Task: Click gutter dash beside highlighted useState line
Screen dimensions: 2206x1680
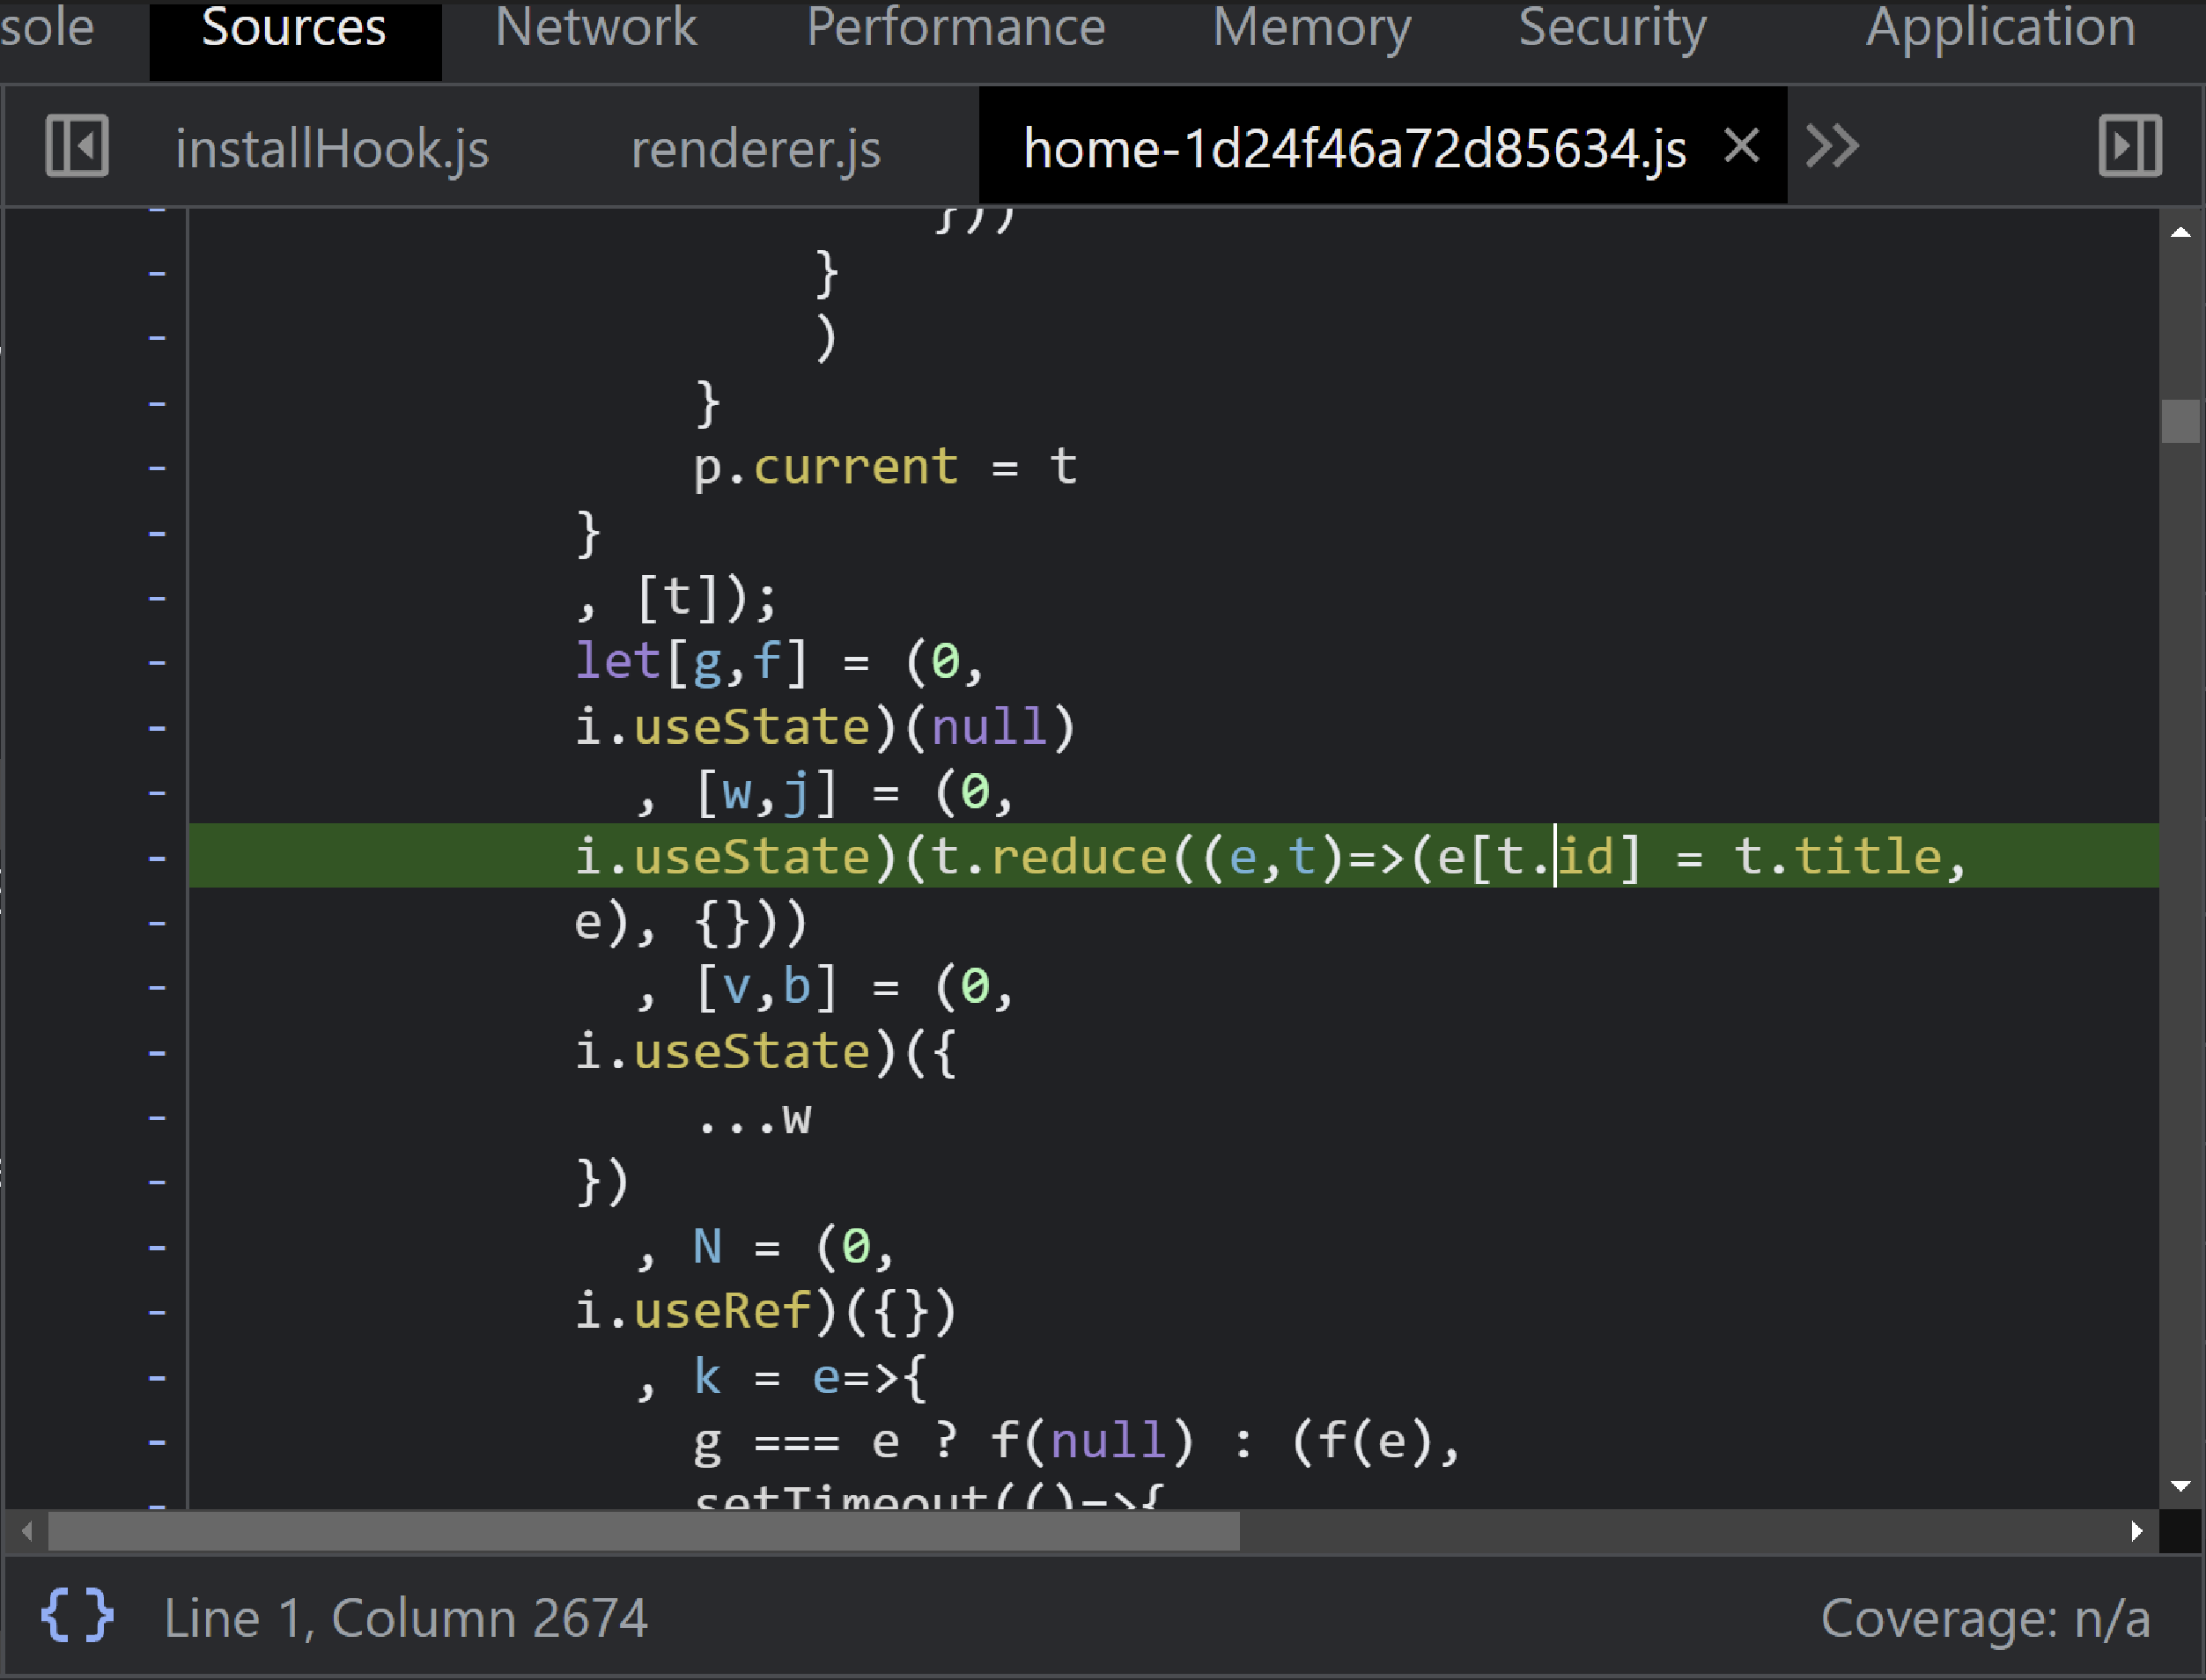Action: click(157, 858)
